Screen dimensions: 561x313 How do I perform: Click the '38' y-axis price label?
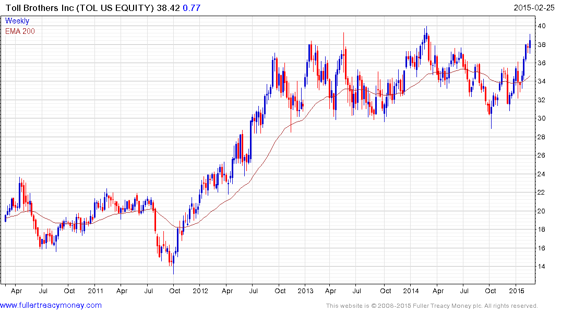[542, 45]
